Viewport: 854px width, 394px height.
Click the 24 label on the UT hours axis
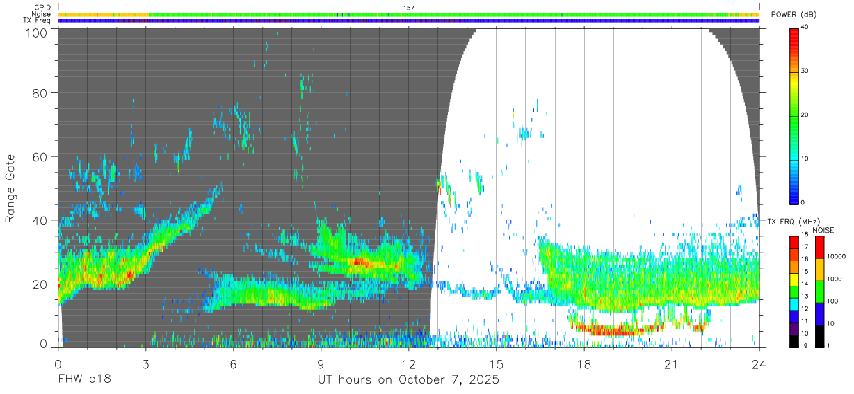point(759,365)
